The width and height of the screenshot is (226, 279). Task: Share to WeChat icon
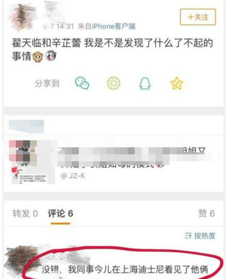click(x=82, y=83)
